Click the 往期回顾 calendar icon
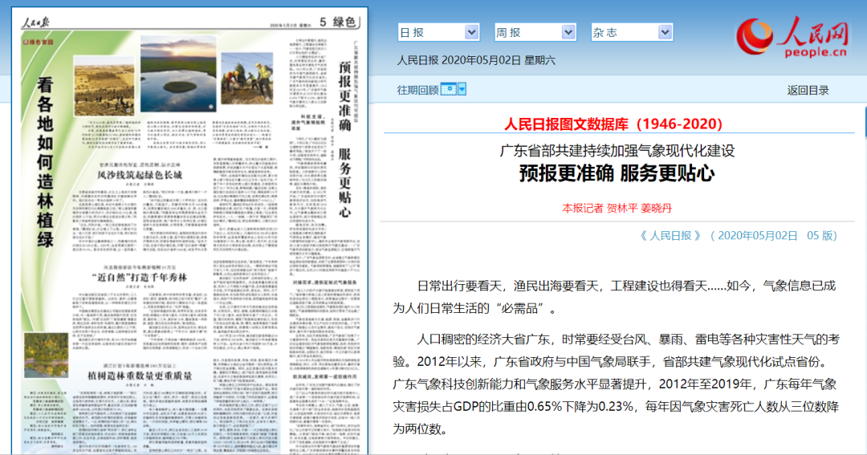 [x=449, y=89]
